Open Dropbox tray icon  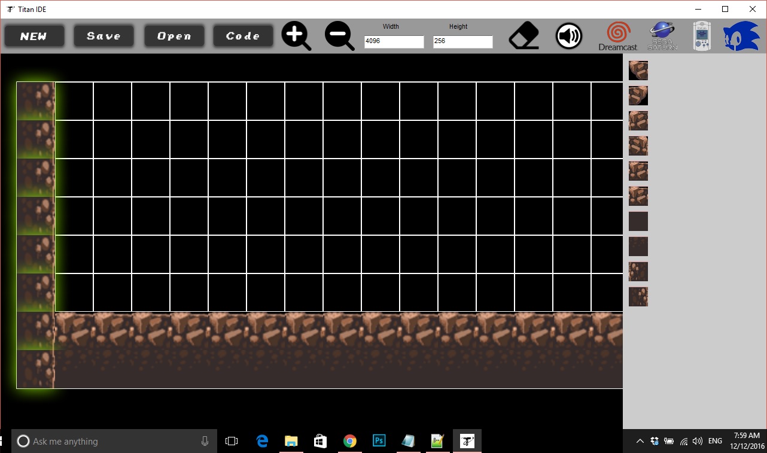(655, 441)
